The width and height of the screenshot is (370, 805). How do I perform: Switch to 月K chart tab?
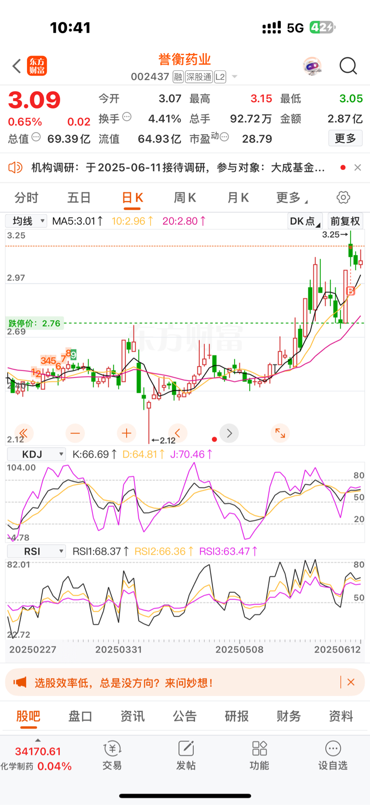point(238,197)
